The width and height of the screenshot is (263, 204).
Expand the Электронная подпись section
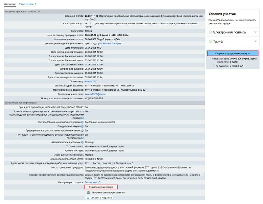click(x=255, y=32)
